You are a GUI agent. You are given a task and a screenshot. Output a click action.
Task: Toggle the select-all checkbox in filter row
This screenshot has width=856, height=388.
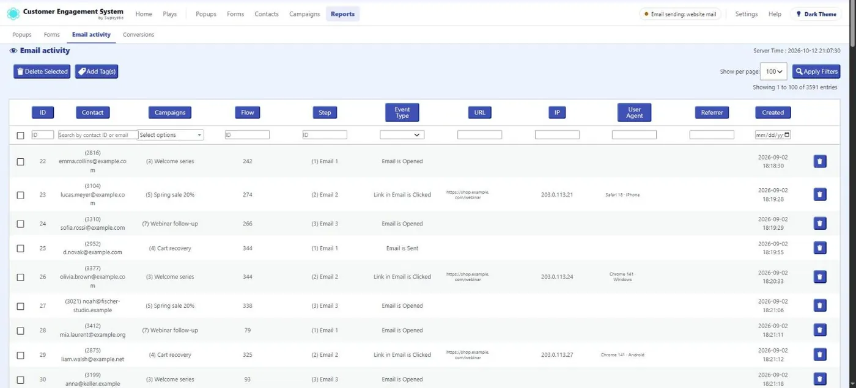point(20,135)
